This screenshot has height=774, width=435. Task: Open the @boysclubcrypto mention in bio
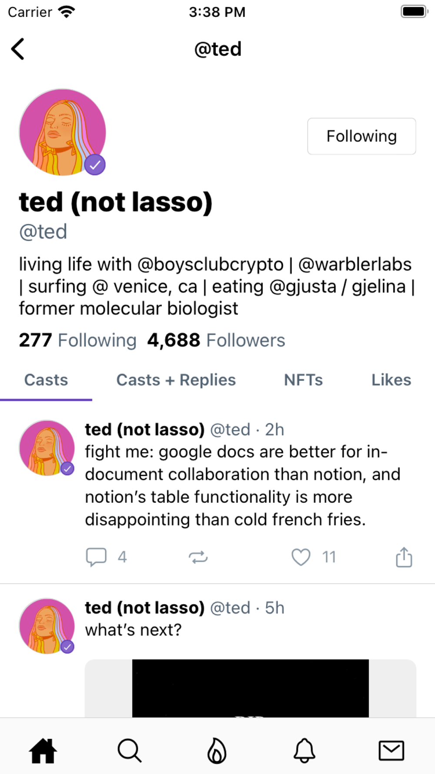coord(211,264)
